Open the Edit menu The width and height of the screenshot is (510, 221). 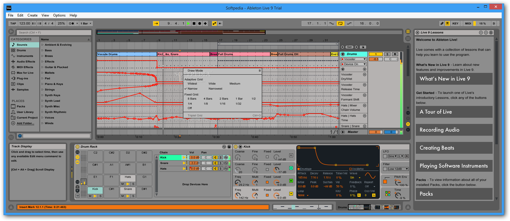pos(20,15)
